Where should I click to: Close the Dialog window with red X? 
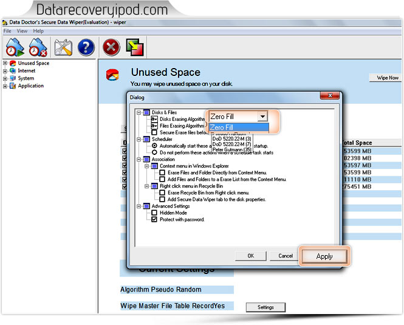[330, 95]
